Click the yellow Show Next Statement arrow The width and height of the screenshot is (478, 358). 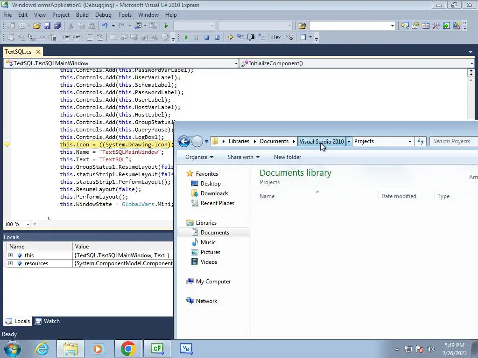[231, 37]
